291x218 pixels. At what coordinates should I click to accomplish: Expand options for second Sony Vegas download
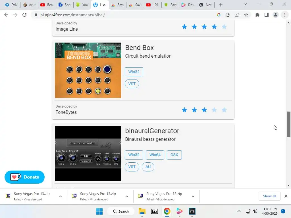[127, 196]
